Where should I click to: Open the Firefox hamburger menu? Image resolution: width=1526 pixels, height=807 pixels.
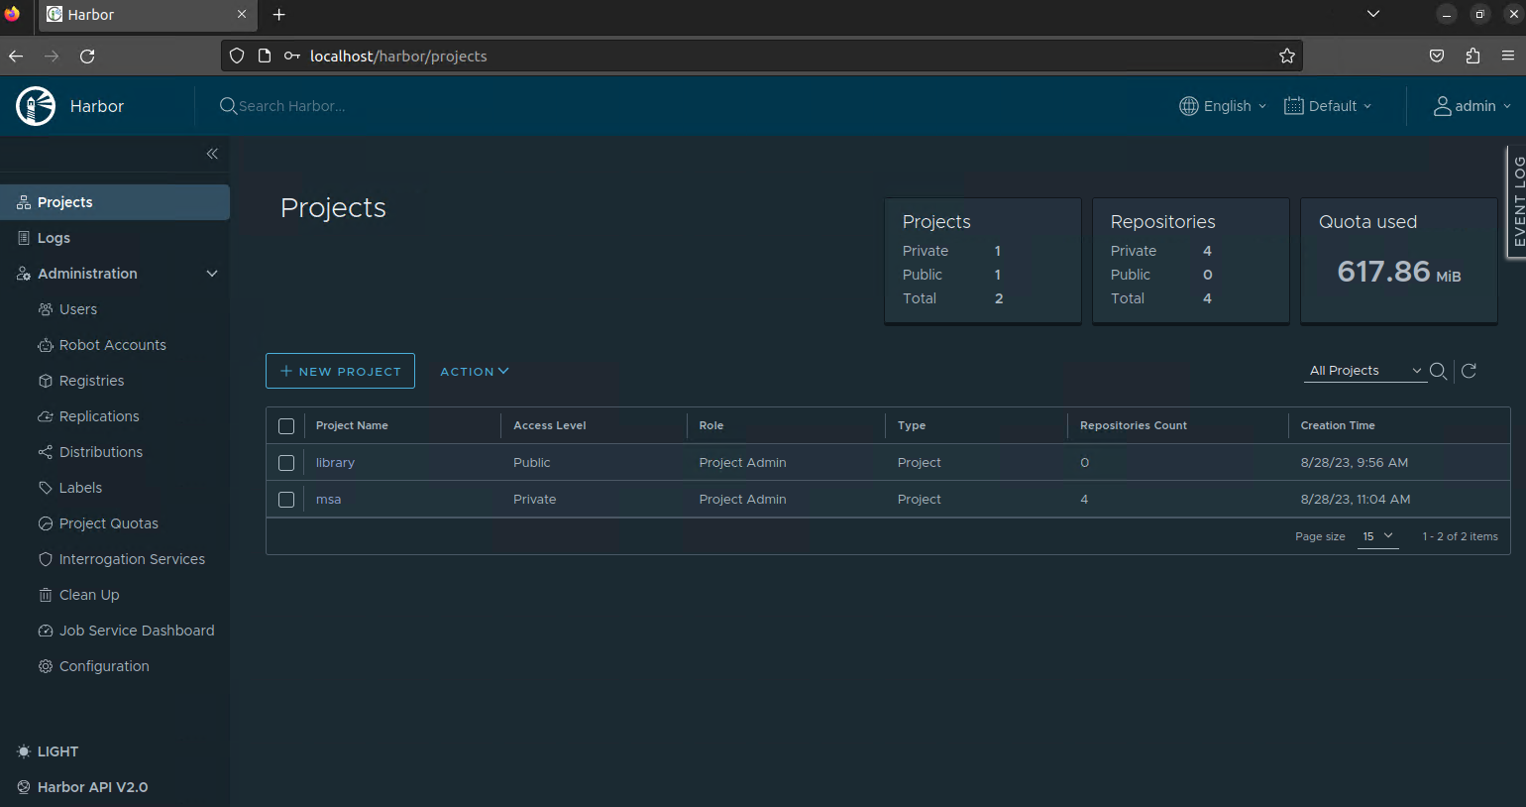click(x=1508, y=56)
